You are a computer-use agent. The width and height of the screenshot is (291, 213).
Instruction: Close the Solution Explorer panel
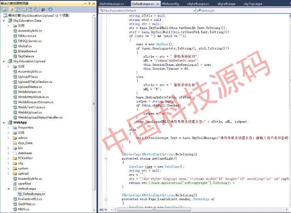(x=94, y=3)
